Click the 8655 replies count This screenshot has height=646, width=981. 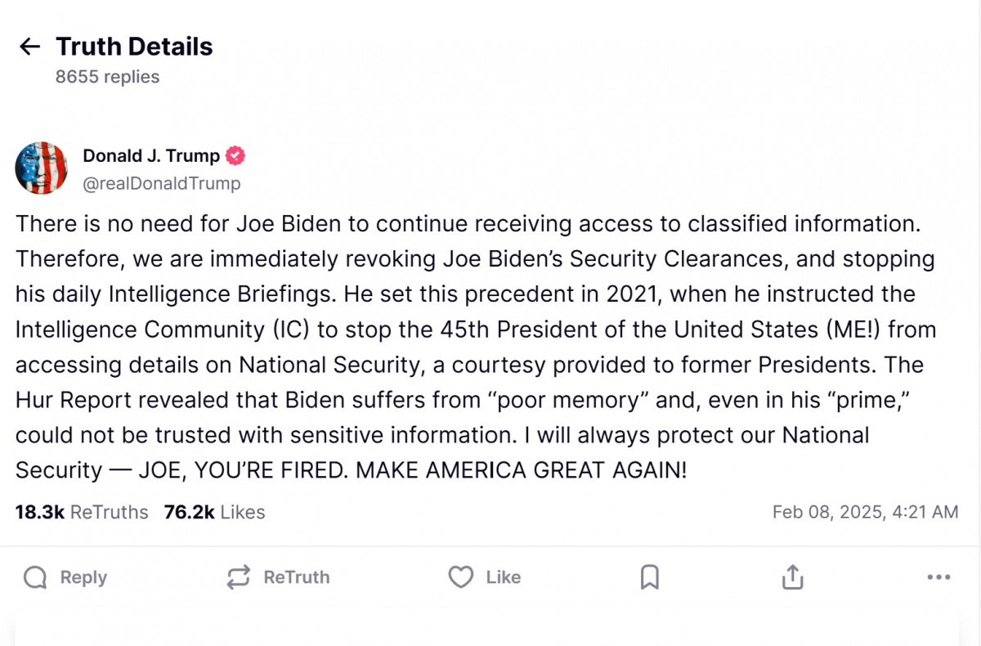[107, 77]
